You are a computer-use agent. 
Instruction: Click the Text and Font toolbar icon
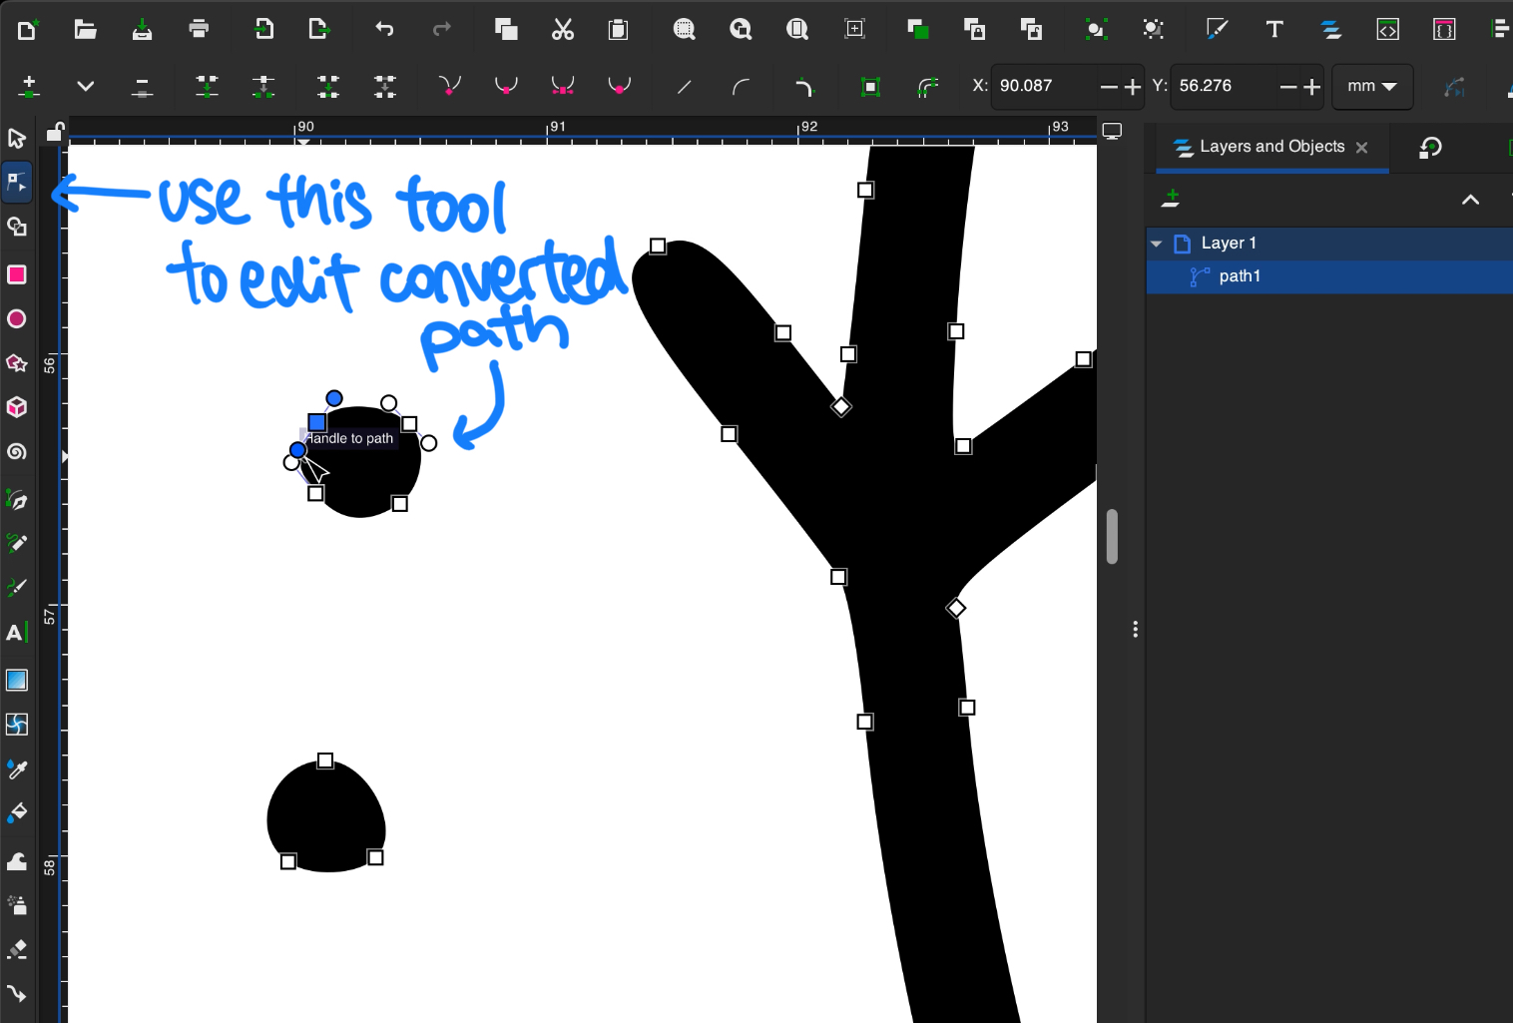pos(1274,29)
